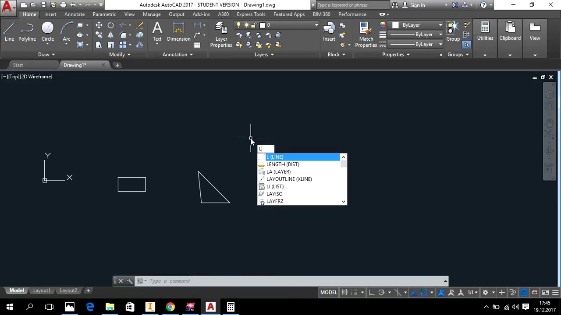Toggle hardware acceleration in status bar
This screenshot has height=315, width=561.
(x=524, y=292)
